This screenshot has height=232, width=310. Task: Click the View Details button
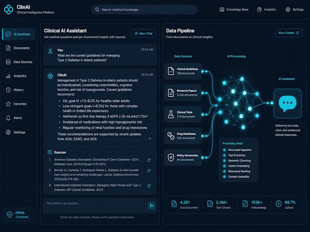click(289, 33)
